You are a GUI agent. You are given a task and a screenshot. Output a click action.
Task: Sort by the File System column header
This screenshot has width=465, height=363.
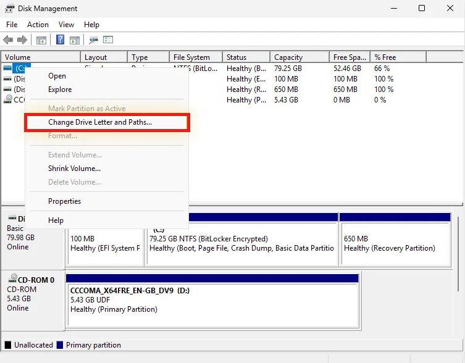(196, 57)
